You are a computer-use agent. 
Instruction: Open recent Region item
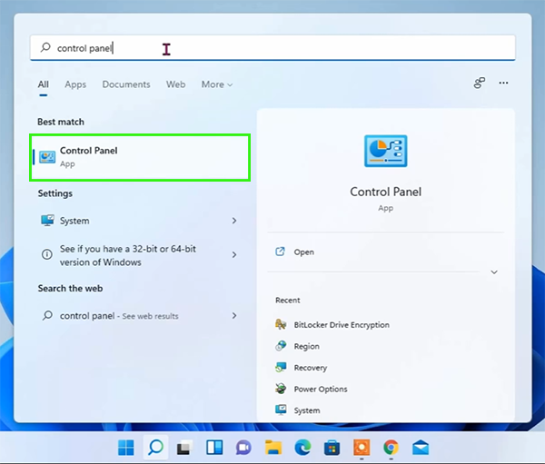307,347
